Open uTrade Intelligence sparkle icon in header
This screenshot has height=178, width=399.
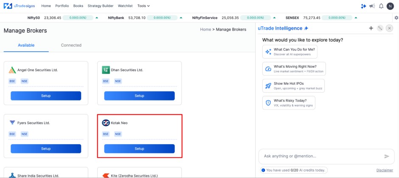point(363,6)
